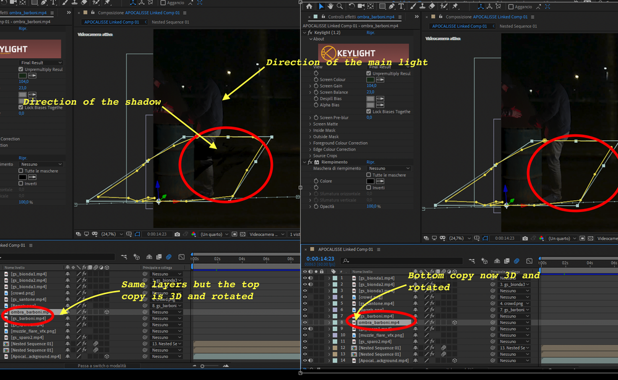
Task: Select the Type tool in right toolbar
Action: click(x=401, y=6)
